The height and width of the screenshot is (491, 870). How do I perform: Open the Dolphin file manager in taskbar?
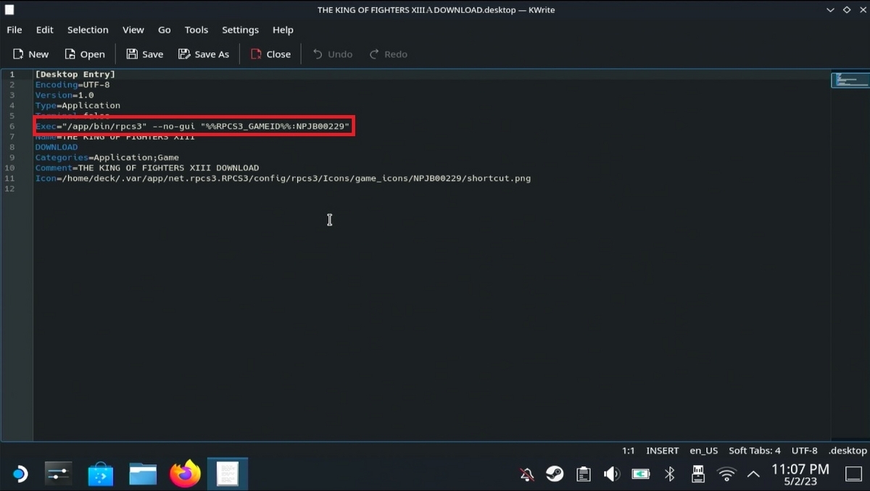(x=143, y=474)
